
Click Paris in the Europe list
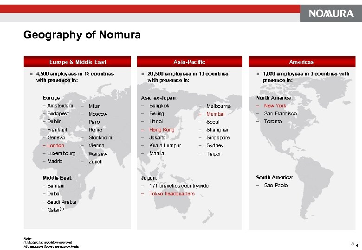94,122
